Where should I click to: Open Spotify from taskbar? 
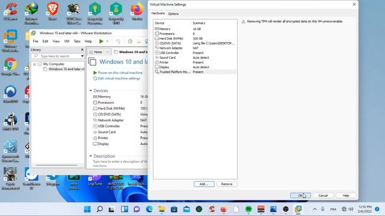[x=248, y=209]
